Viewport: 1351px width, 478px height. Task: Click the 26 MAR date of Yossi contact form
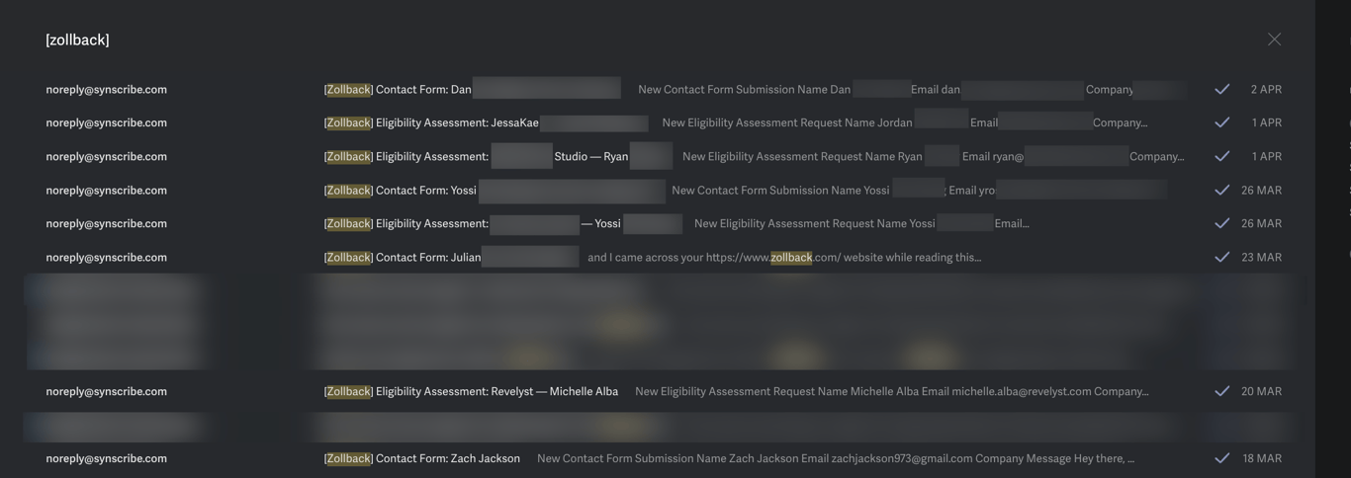(1262, 190)
